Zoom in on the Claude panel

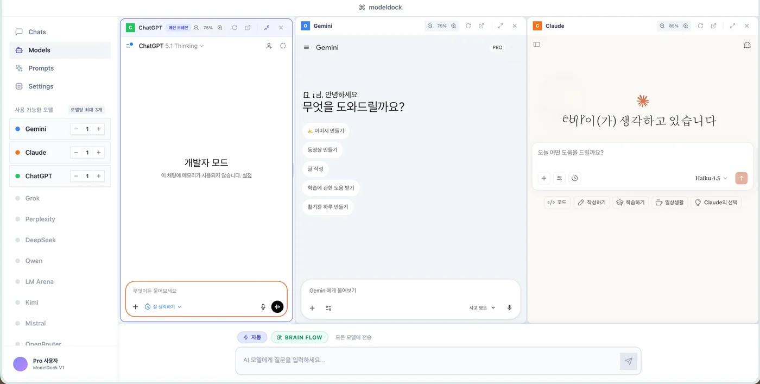pos(686,26)
